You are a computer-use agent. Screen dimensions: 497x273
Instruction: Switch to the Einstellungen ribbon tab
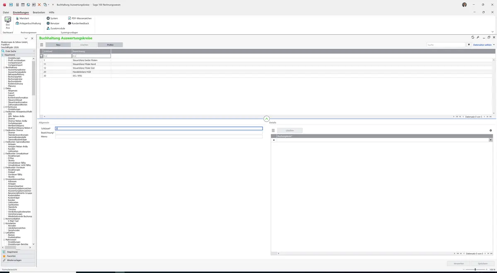[21, 12]
